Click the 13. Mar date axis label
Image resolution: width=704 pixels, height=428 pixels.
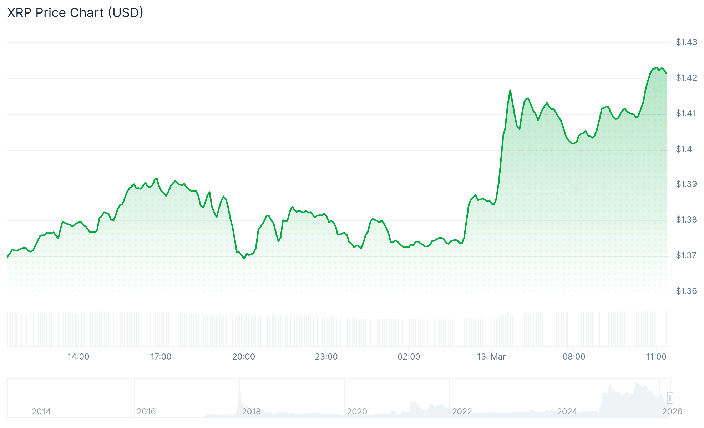point(491,357)
